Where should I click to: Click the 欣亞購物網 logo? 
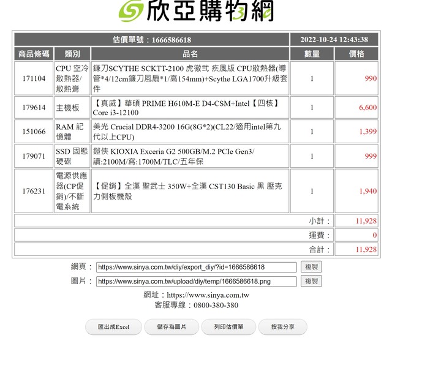click(x=196, y=11)
